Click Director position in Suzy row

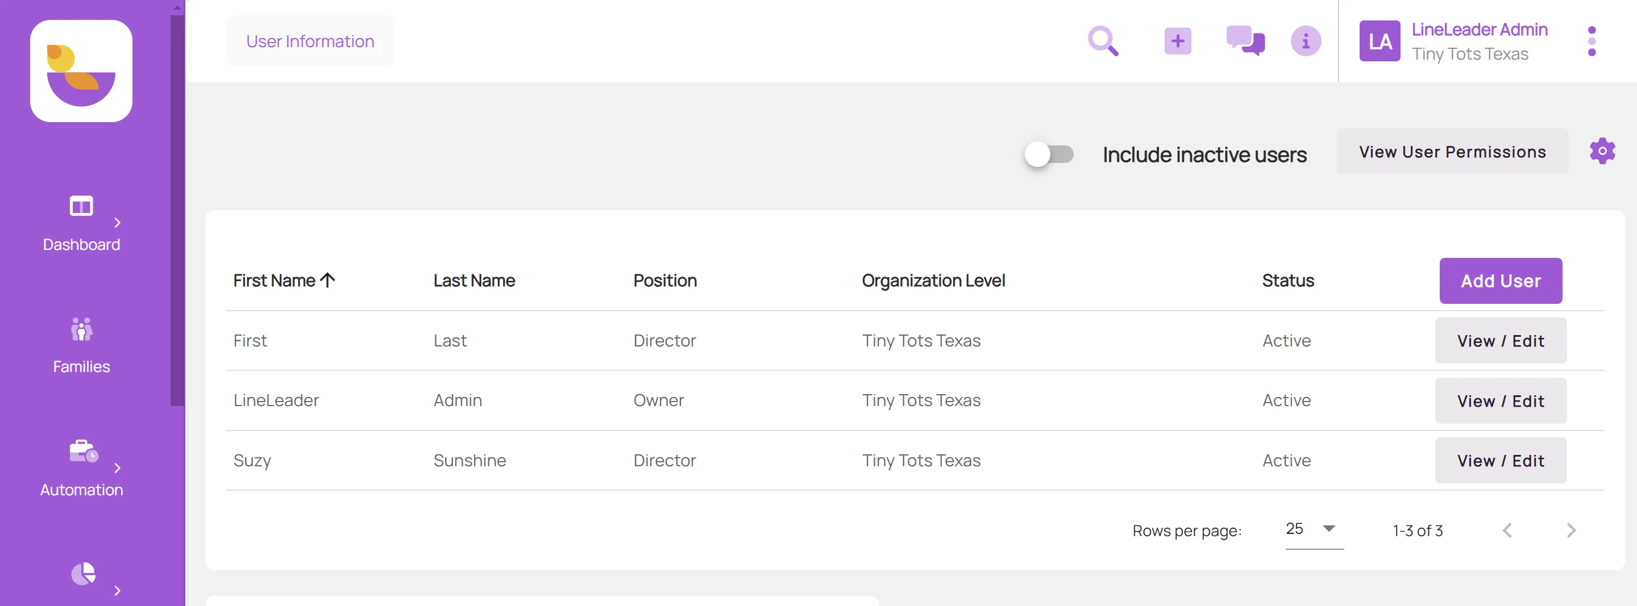click(x=664, y=460)
